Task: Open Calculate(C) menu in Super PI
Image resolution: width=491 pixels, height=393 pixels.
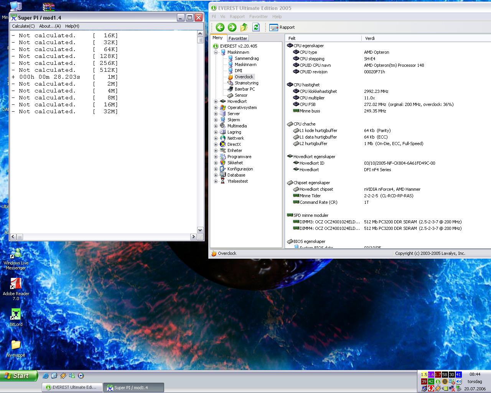Action: [23, 26]
